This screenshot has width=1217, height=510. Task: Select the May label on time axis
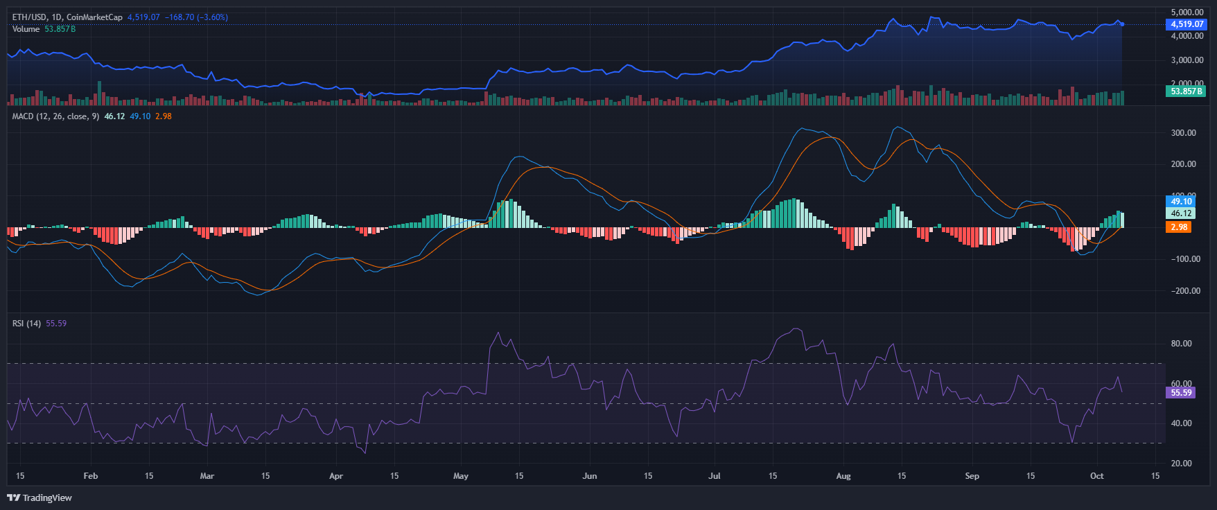tap(460, 476)
